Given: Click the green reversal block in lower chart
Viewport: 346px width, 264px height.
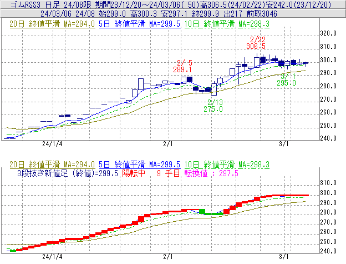Looking at the screenshot, I should click(202, 211).
